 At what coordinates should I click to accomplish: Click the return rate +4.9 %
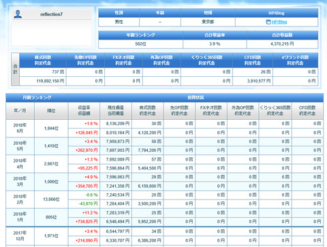tap(91, 177)
